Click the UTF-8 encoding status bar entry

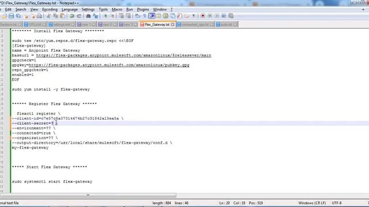point(337,203)
